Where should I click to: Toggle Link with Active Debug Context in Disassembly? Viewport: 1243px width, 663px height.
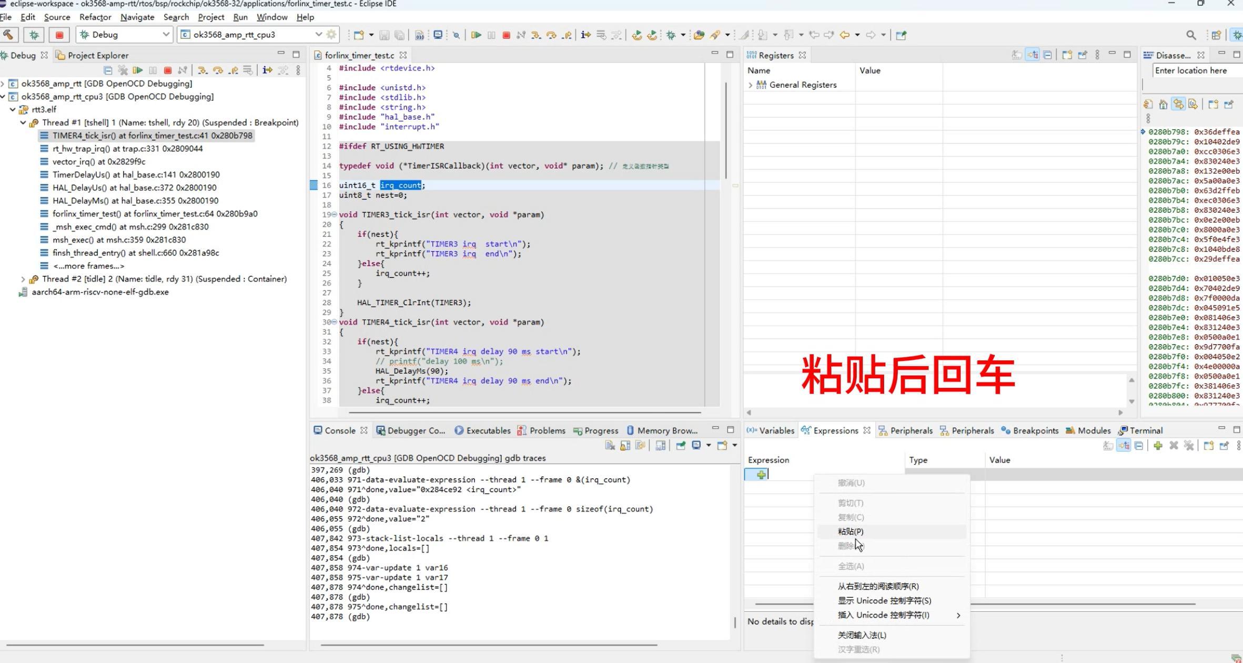[1178, 105]
